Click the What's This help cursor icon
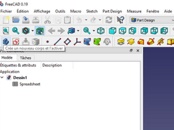This screenshot has width=174, height=130. pyautogui.click(x=120, y=20)
